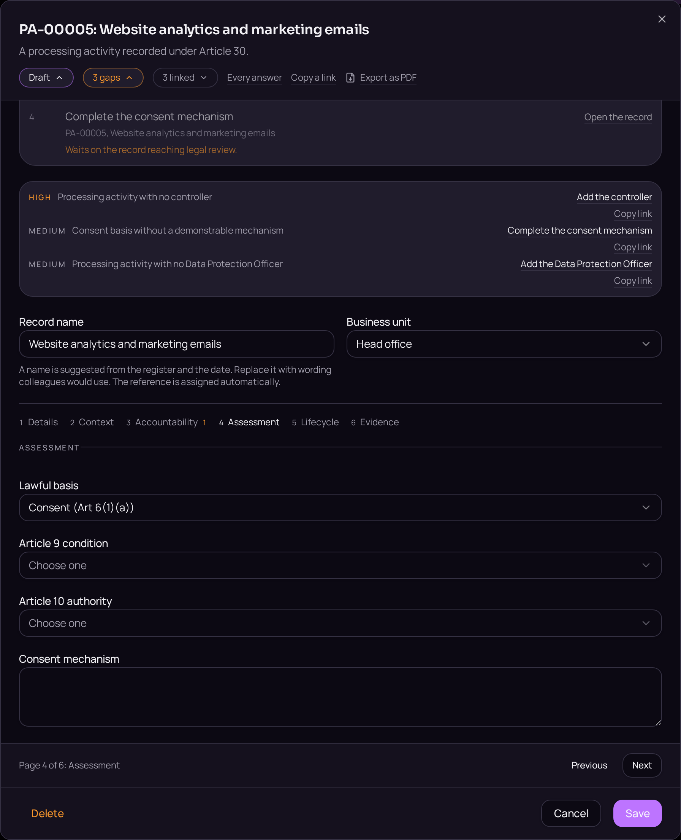Click Add the controller link

[614, 197]
